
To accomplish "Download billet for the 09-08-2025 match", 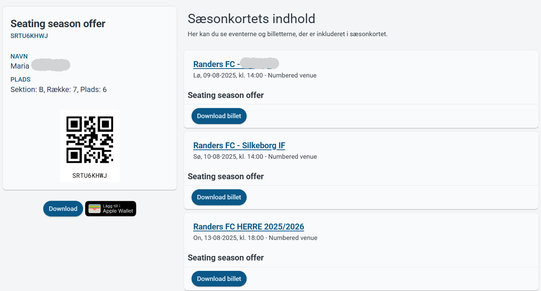I will pyautogui.click(x=219, y=116).
